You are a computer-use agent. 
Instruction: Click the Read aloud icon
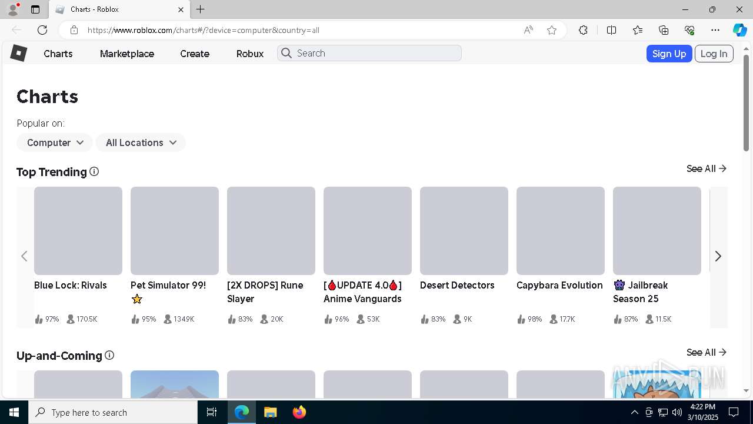pos(528,30)
